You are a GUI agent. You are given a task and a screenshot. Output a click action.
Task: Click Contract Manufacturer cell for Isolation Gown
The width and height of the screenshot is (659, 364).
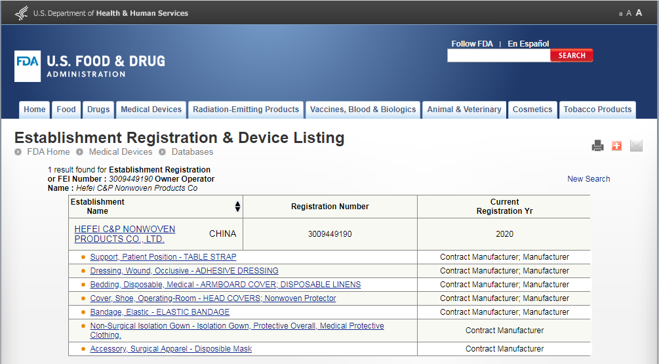504,331
